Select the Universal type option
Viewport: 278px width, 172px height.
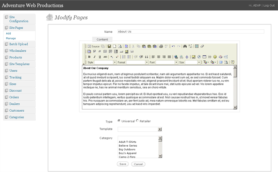click(x=119, y=121)
